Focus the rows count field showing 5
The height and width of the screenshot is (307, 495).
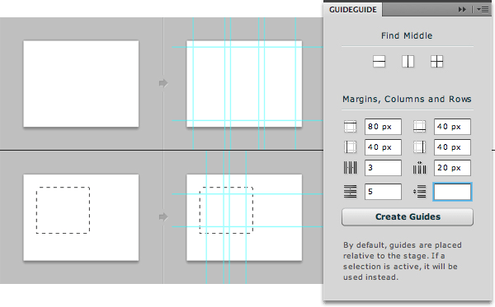(384, 192)
